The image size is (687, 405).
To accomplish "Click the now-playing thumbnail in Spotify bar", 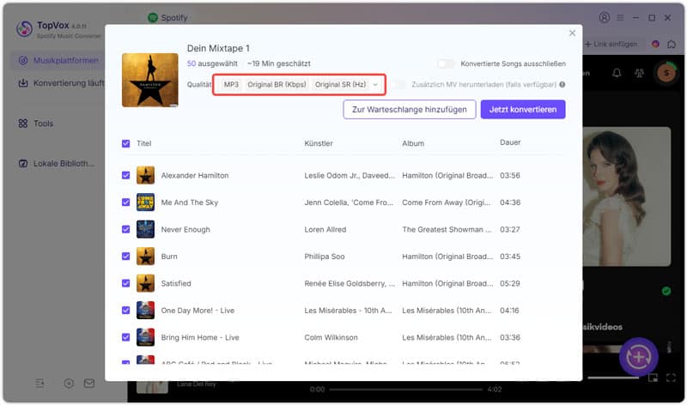I will [x=153, y=387].
